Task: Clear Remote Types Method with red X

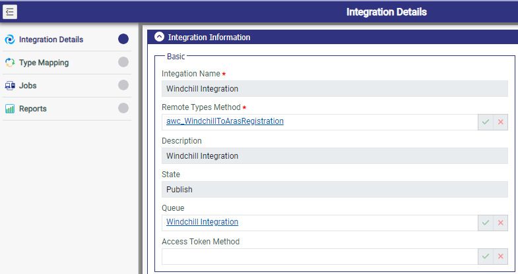Action: pos(500,122)
